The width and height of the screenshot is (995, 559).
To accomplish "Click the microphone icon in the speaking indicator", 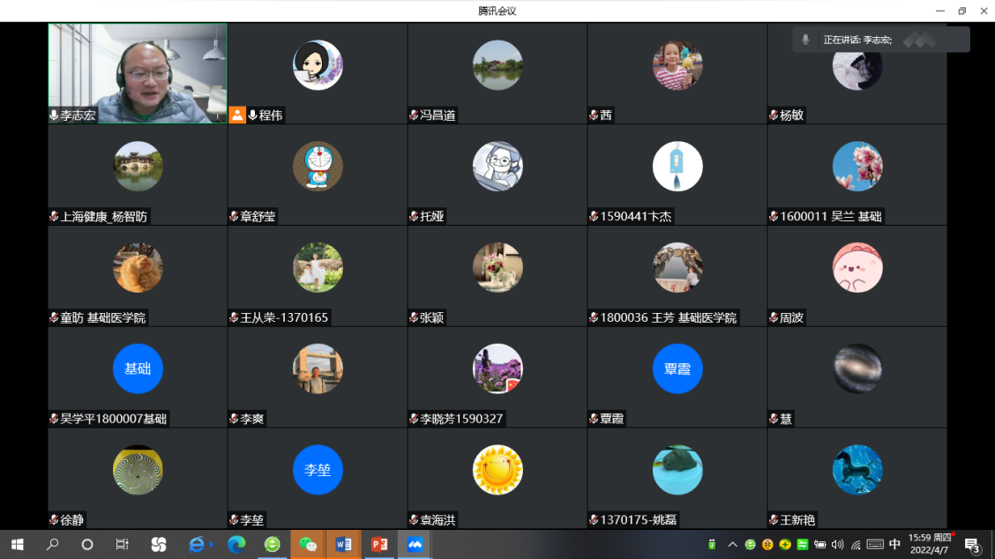I will 805,40.
